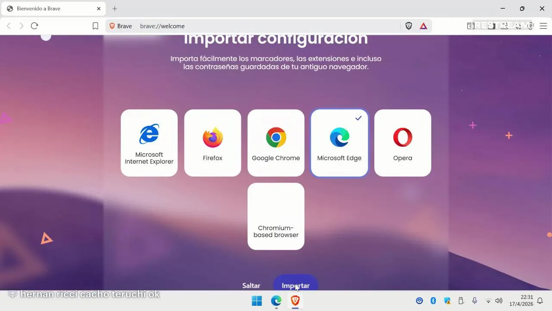The width and height of the screenshot is (552, 311).
Task: Click the forward navigation arrow
Action: (x=21, y=26)
